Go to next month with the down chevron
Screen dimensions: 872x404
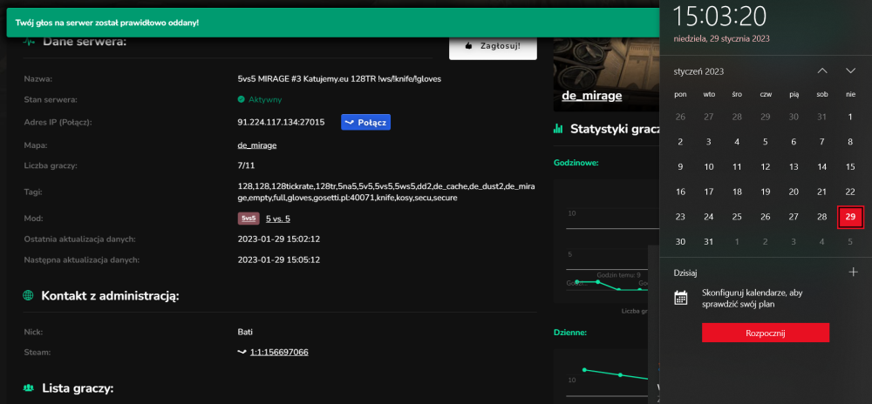(849, 71)
